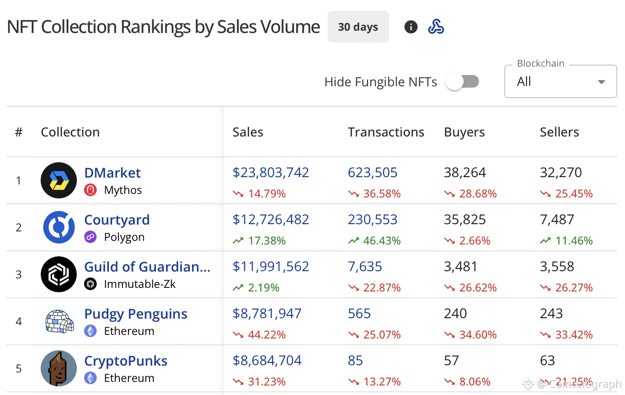The width and height of the screenshot is (625, 395).
Task: Sort by the Transactions column header
Action: 386,132
